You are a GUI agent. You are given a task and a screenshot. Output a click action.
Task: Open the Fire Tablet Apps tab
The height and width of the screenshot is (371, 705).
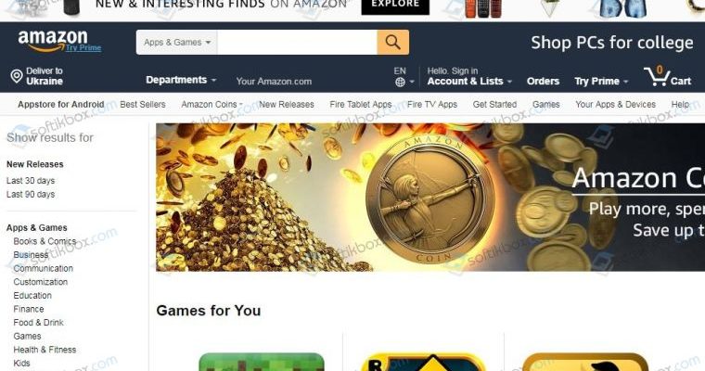361,104
